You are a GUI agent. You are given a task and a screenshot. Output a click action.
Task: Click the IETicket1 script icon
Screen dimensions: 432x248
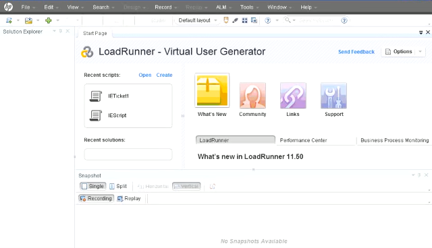click(x=96, y=96)
